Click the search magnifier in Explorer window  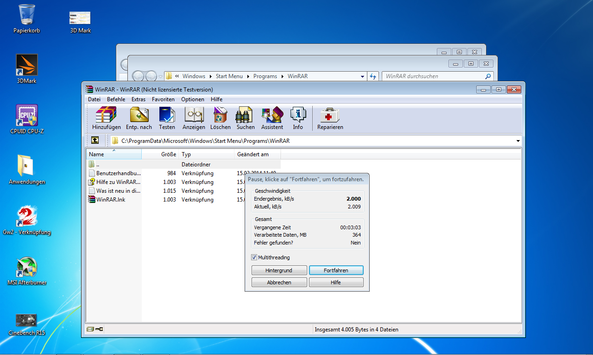488,76
